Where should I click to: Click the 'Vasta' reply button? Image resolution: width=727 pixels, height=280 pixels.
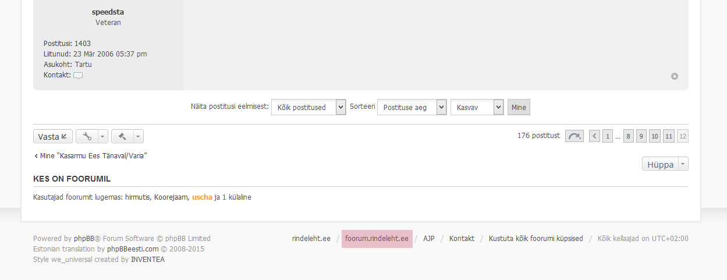tap(52, 136)
